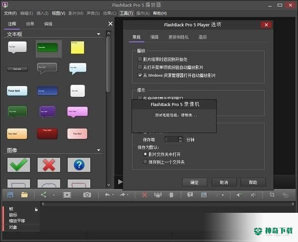Viewport: 298px width, 242px height.
Task: Click the 保存每 minutes input field
Action: (x=172, y=140)
